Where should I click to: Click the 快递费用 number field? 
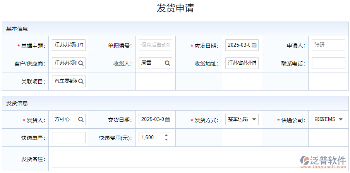[151, 138]
